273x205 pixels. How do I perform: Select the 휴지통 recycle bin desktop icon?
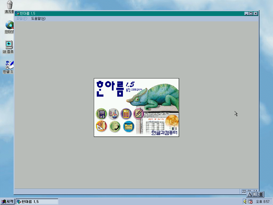point(9,7)
